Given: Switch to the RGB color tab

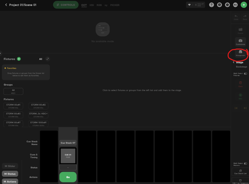Looking at the screenshot, I should pos(99,5).
